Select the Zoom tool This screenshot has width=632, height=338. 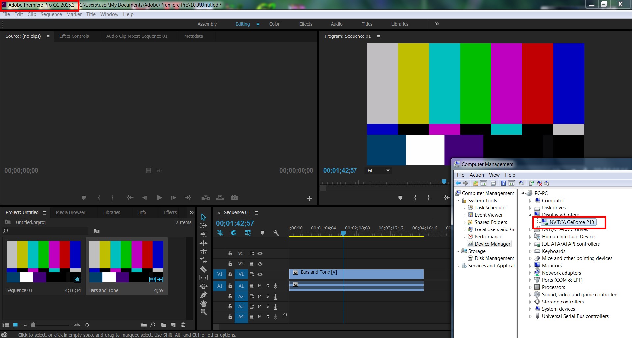click(204, 312)
